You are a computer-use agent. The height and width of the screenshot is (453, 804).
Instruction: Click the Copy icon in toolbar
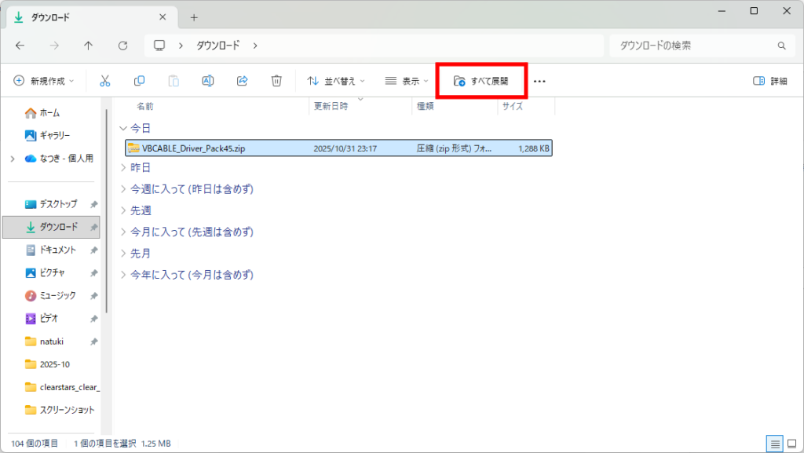[139, 81]
